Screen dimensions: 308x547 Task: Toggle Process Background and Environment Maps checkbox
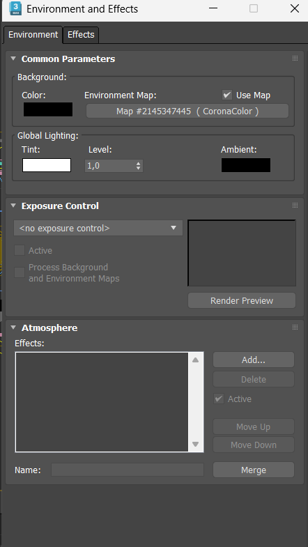pos(20,272)
